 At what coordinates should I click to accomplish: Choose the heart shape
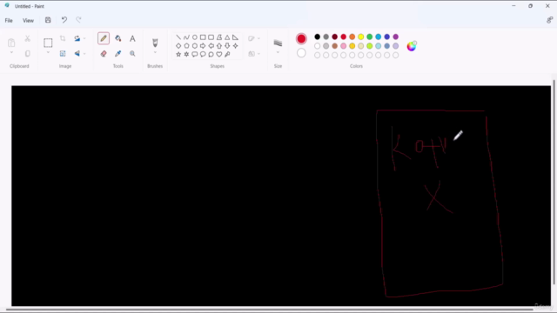click(x=219, y=54)
